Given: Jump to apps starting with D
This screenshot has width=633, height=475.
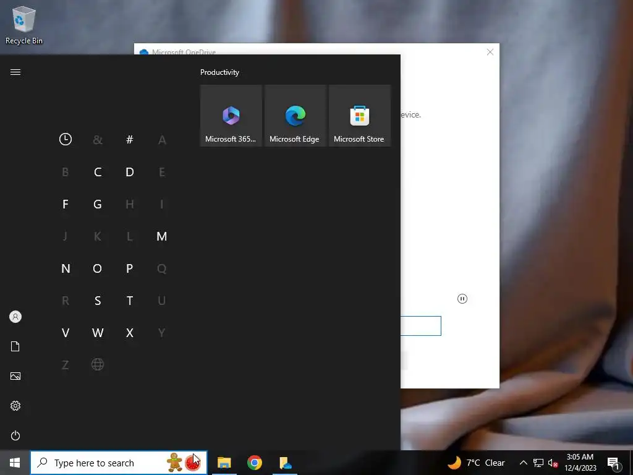Looking at the screenshot, I should pyautogui.click(x=130, y=172).
